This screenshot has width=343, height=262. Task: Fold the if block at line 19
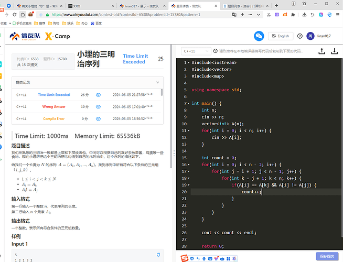click(x=189, y=185)
